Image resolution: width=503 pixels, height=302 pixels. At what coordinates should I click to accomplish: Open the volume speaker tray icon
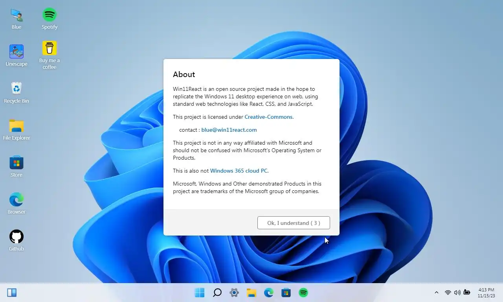pyautogui.click(x=457, y=293)
